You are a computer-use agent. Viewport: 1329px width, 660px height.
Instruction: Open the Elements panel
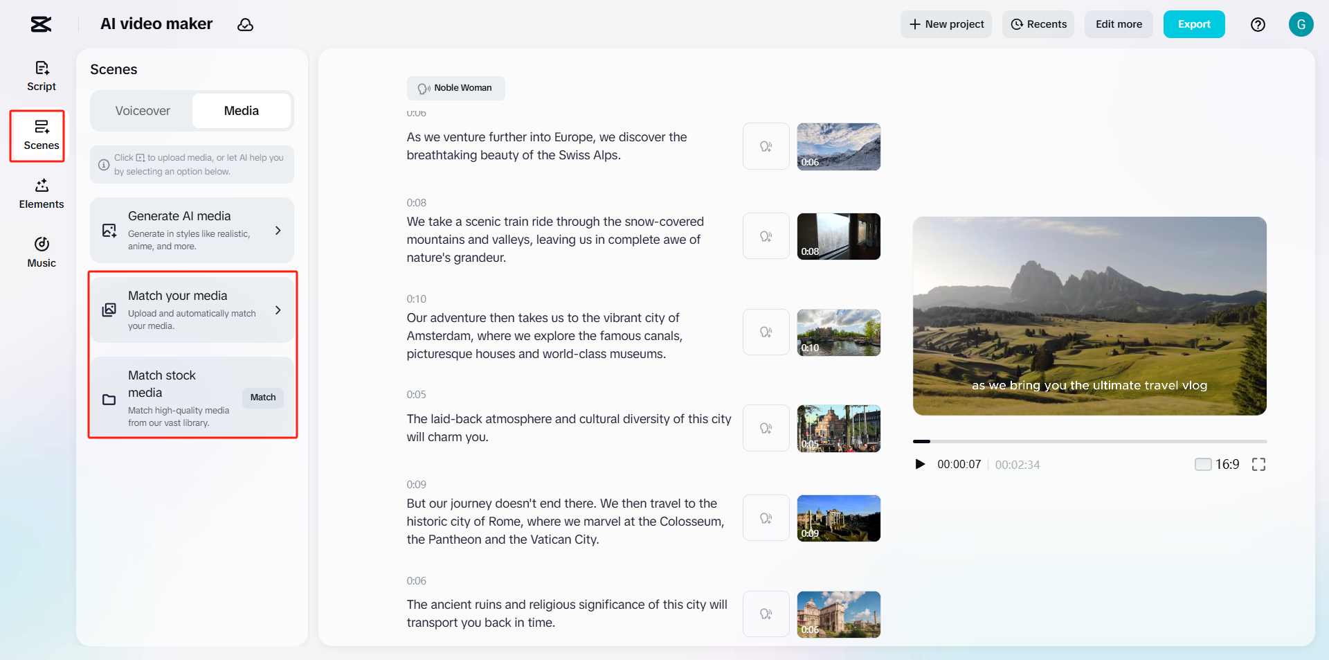(x=42, y=194)
